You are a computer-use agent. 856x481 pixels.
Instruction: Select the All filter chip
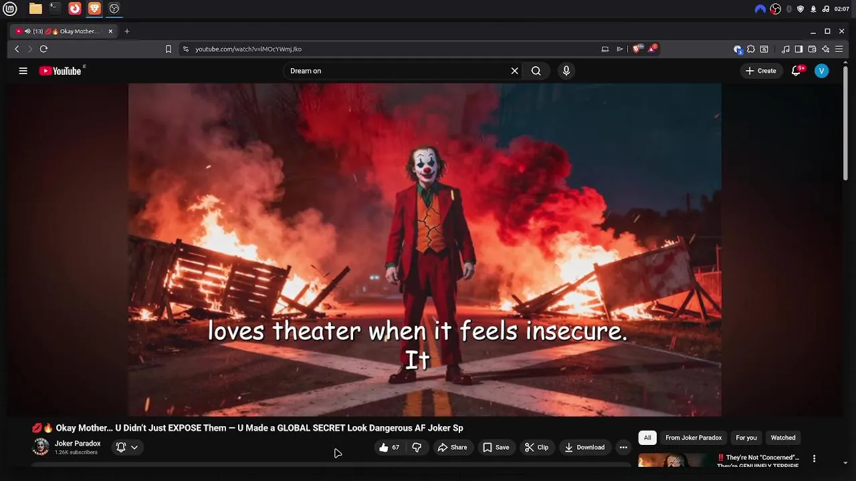pos(647,438)
